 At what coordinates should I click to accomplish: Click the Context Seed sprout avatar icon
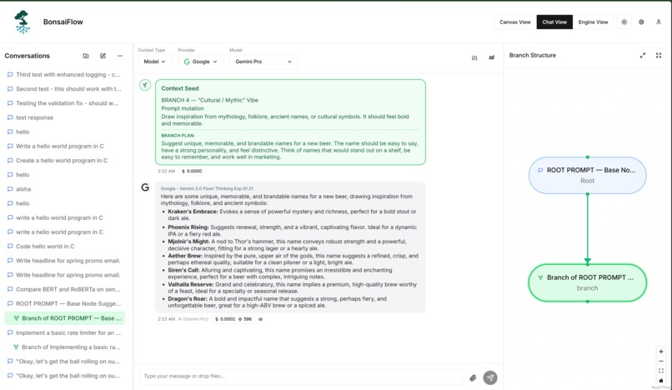(x=145, y=85)
